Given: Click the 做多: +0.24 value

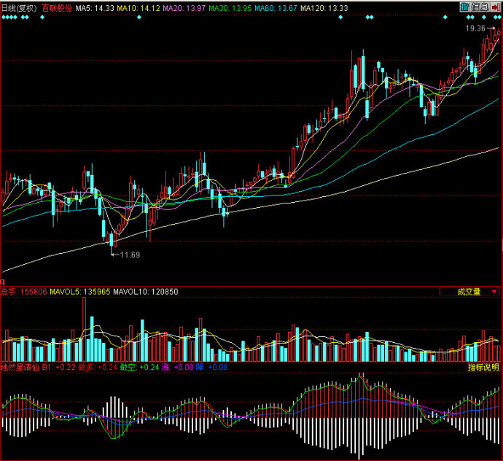Looking at the screenshot, I should point(98,367).
